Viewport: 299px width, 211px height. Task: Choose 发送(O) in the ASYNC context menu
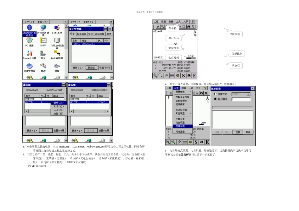pos(59,106)
